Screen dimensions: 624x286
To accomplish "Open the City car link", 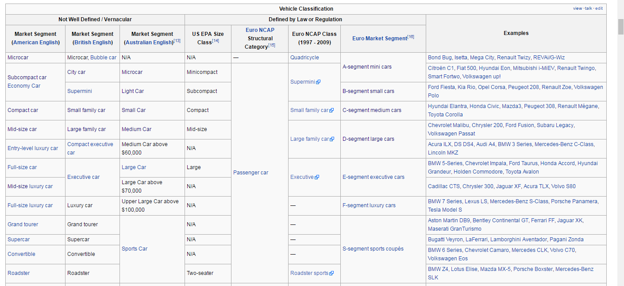I will tap(77, 72).
